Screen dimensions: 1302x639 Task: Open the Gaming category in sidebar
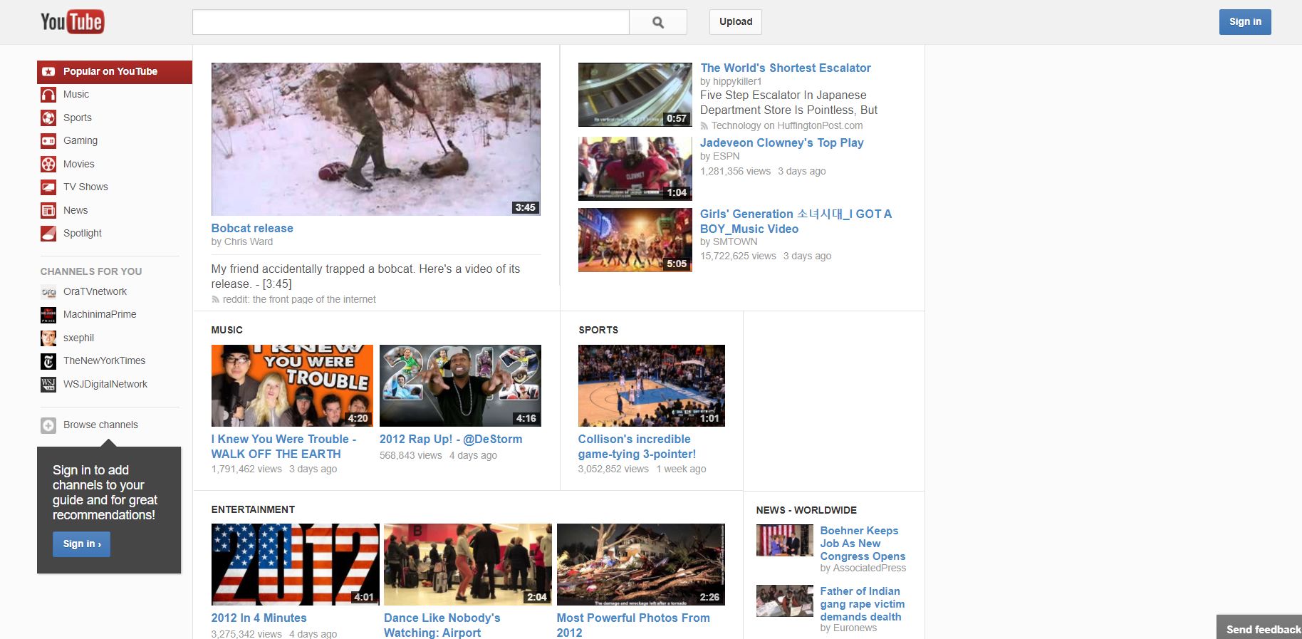[80, 141]
